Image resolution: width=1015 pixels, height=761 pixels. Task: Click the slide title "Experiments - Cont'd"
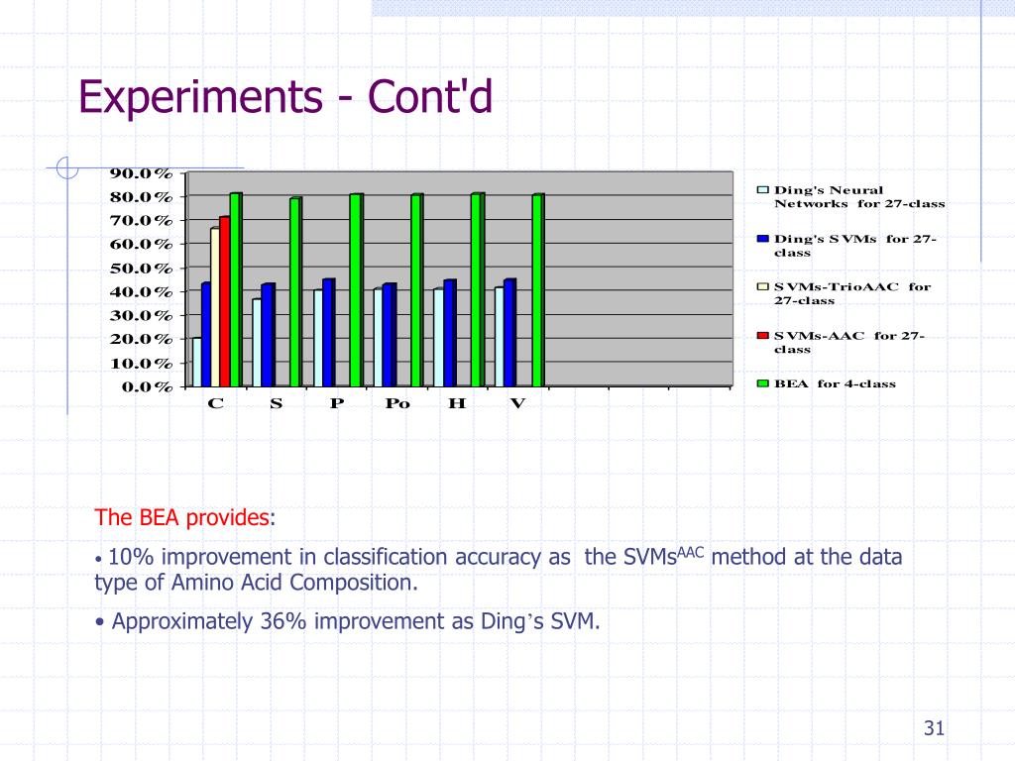285,96
